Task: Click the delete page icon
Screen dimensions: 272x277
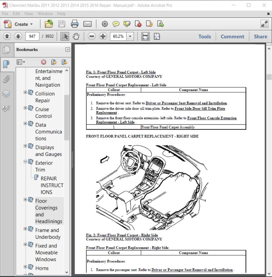Action: point(138,24)
